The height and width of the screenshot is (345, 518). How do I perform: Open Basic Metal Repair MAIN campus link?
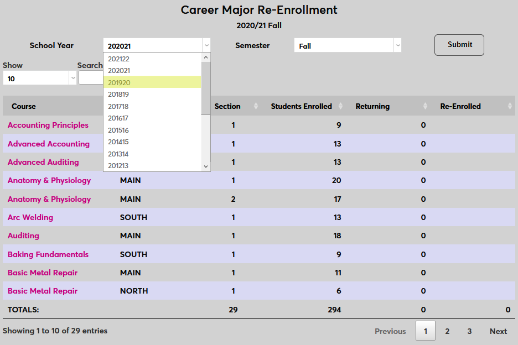pos(43,273)
